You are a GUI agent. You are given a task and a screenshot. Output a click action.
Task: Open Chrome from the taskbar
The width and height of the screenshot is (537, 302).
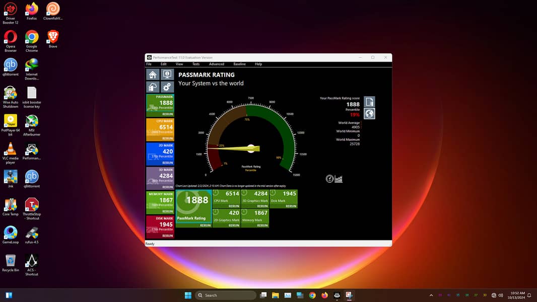(312, 295)
